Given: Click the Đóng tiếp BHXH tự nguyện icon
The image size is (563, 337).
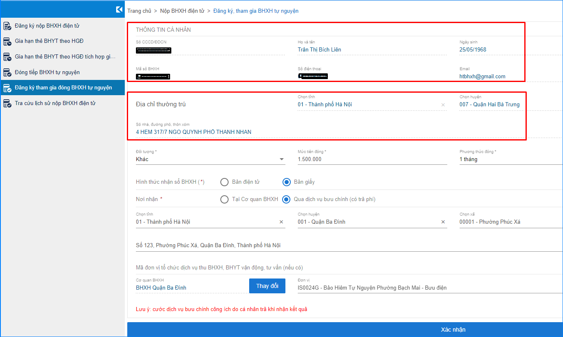Looking at the screenshot, I should (7, 73).
